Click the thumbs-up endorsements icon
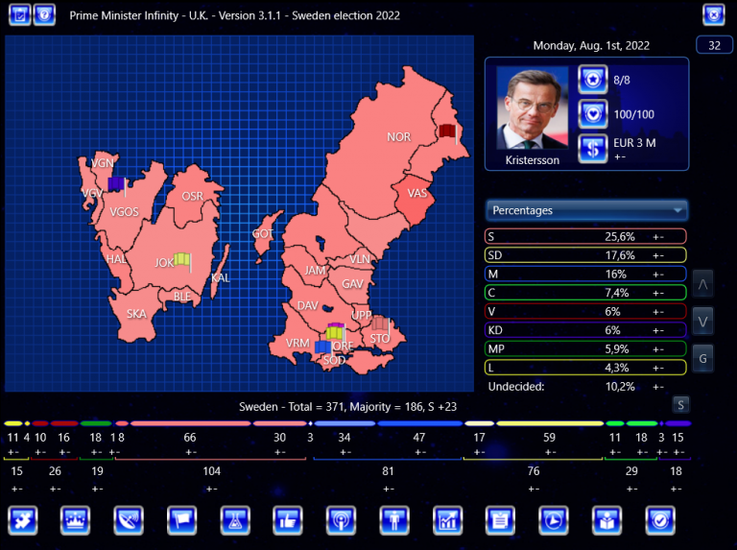Screen dimensions: 737x550 click(287, 520)
